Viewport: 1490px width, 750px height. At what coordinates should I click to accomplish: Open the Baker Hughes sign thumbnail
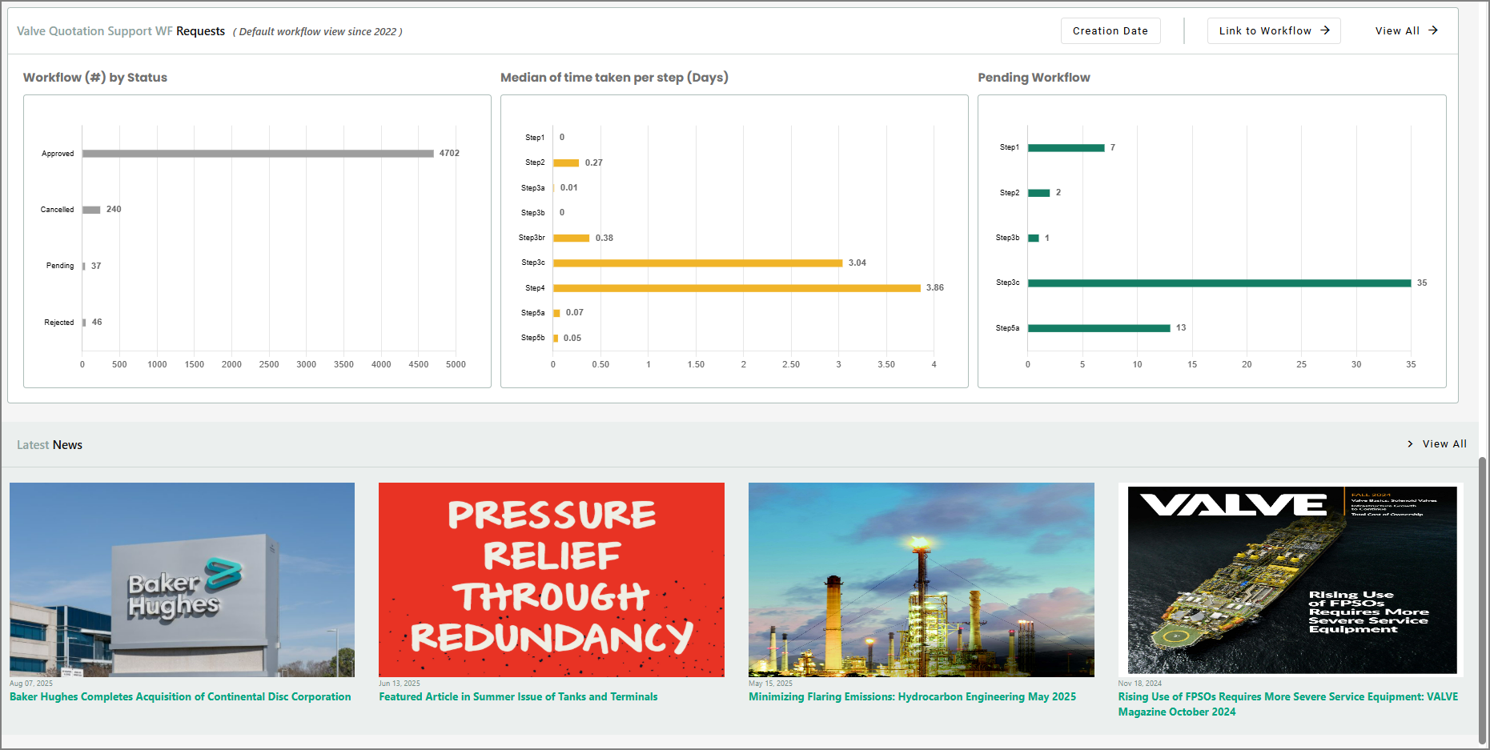point(182,580)
